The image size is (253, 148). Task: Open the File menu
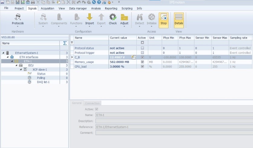point(6,8)
